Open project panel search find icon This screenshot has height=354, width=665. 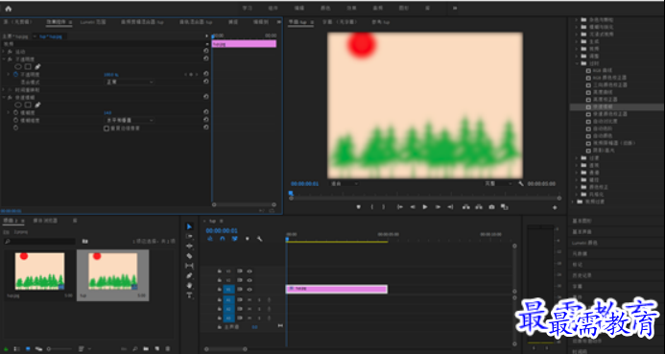click(x=135, y=349)
